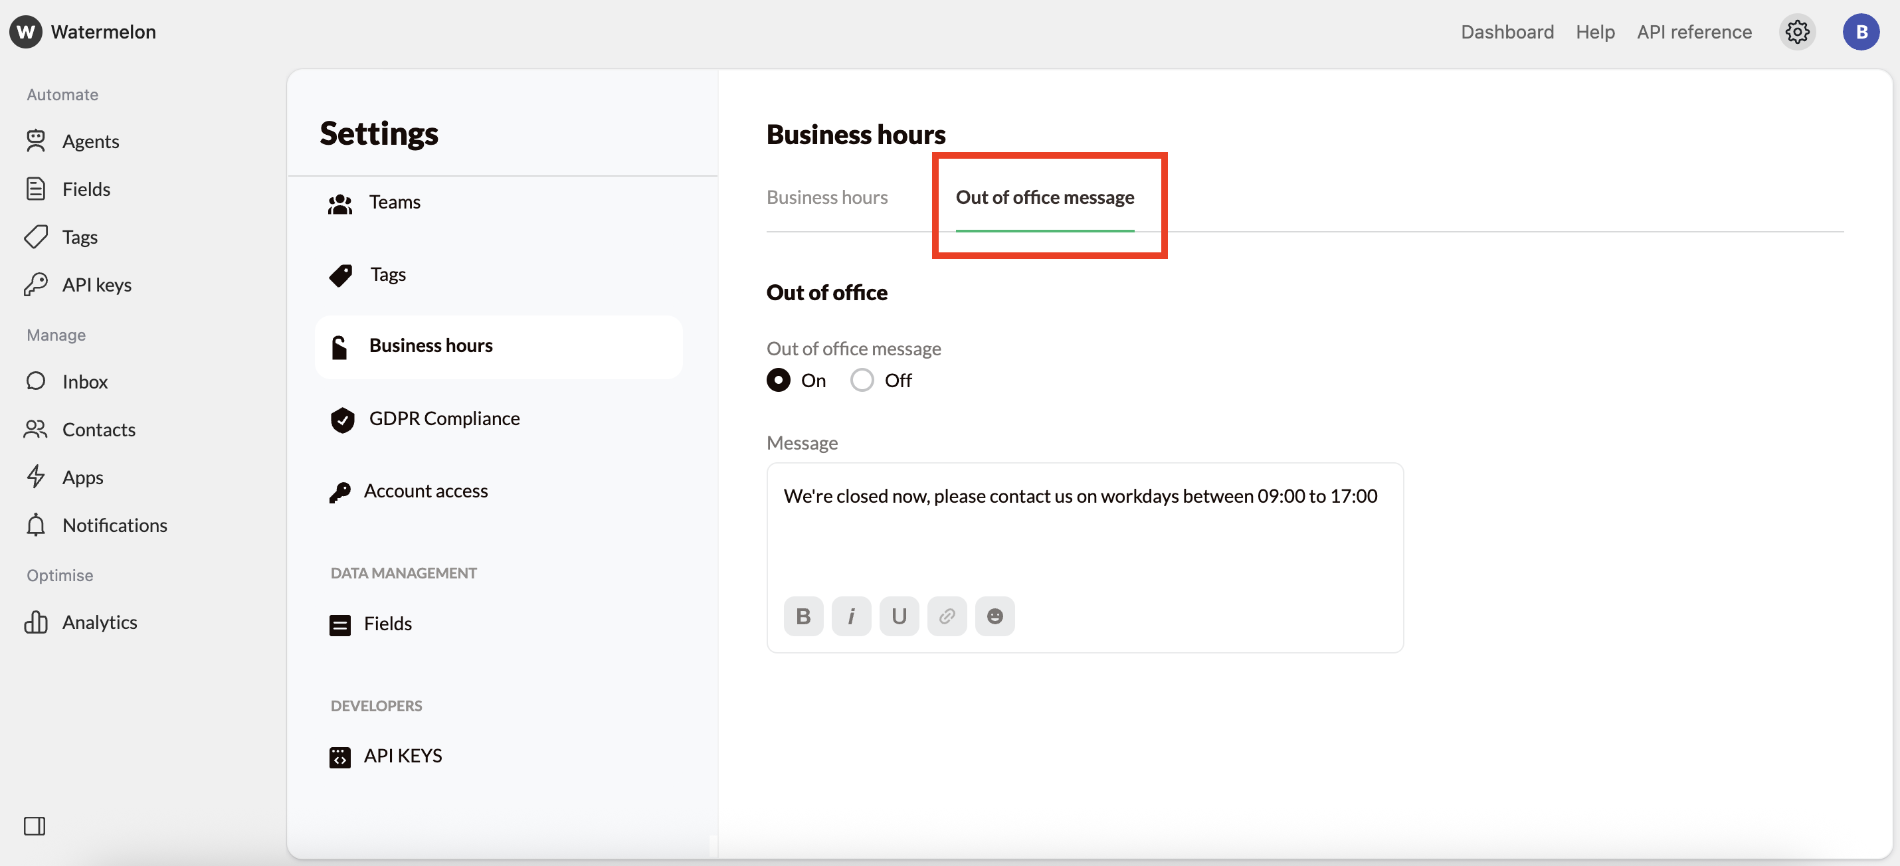Click the insert link icon
The height and width of the screenshot is (866, 1900).
tap(946, 616)
